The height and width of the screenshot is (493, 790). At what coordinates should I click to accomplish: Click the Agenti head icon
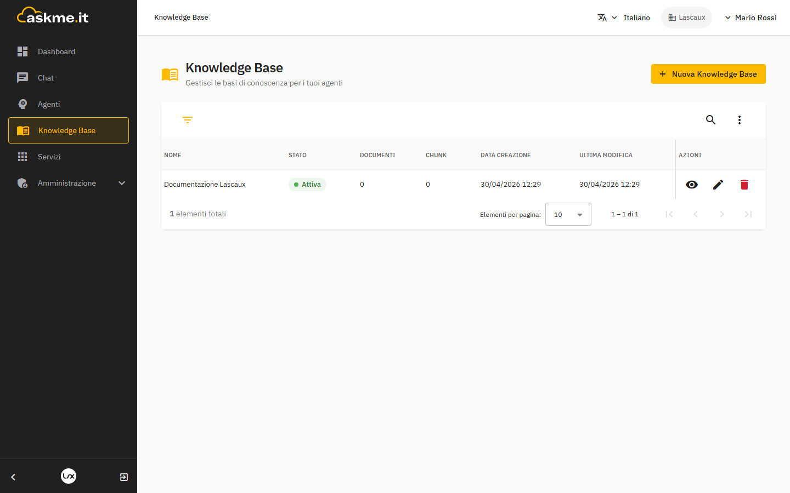[22, 104]
